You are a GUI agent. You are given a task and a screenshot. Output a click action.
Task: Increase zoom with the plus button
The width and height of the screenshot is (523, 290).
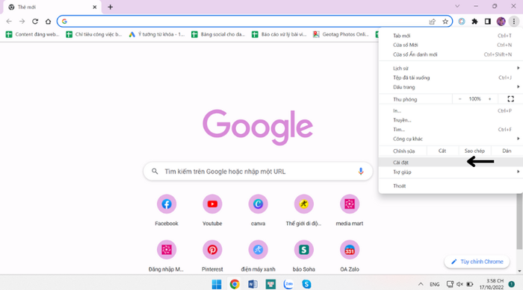coord(489,99)
